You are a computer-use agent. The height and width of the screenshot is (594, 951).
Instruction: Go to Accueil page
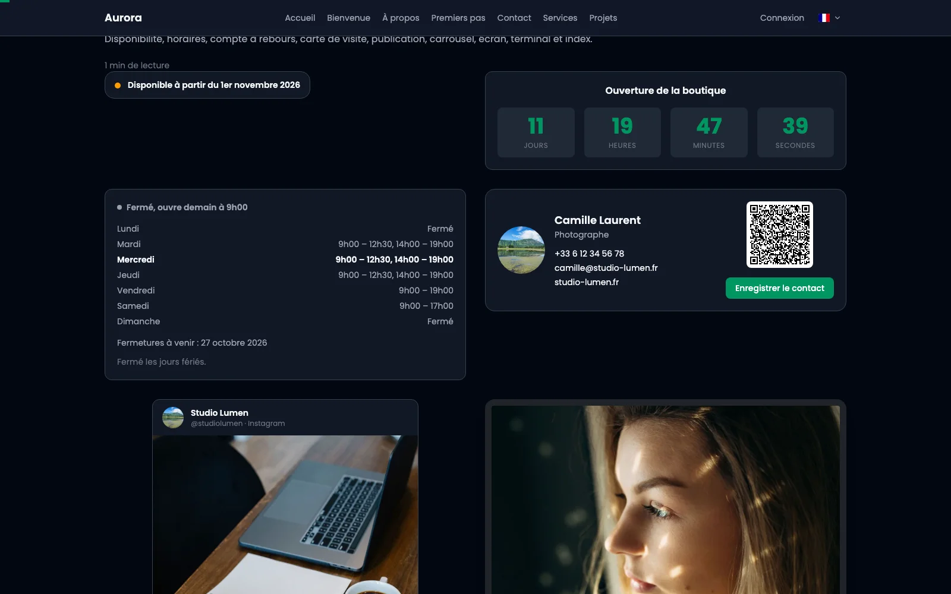(x=300, y=18)
